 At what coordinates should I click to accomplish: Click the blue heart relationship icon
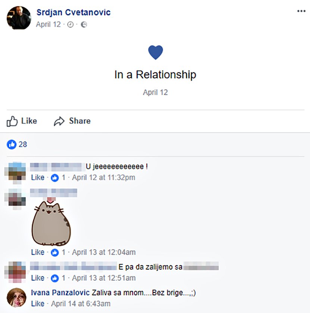click(x=155, y=52)
